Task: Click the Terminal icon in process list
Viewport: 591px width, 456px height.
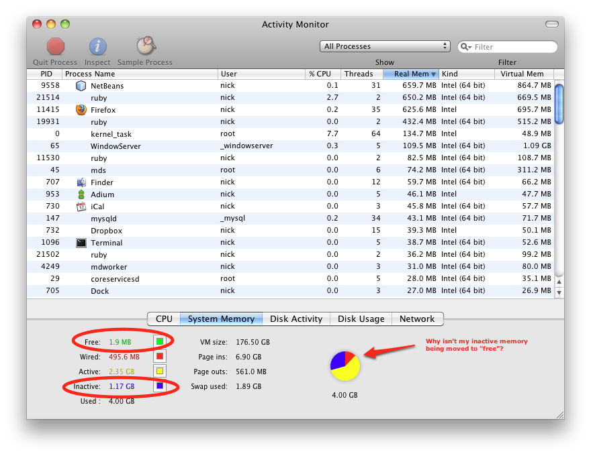Action: [x=81, y=243]
